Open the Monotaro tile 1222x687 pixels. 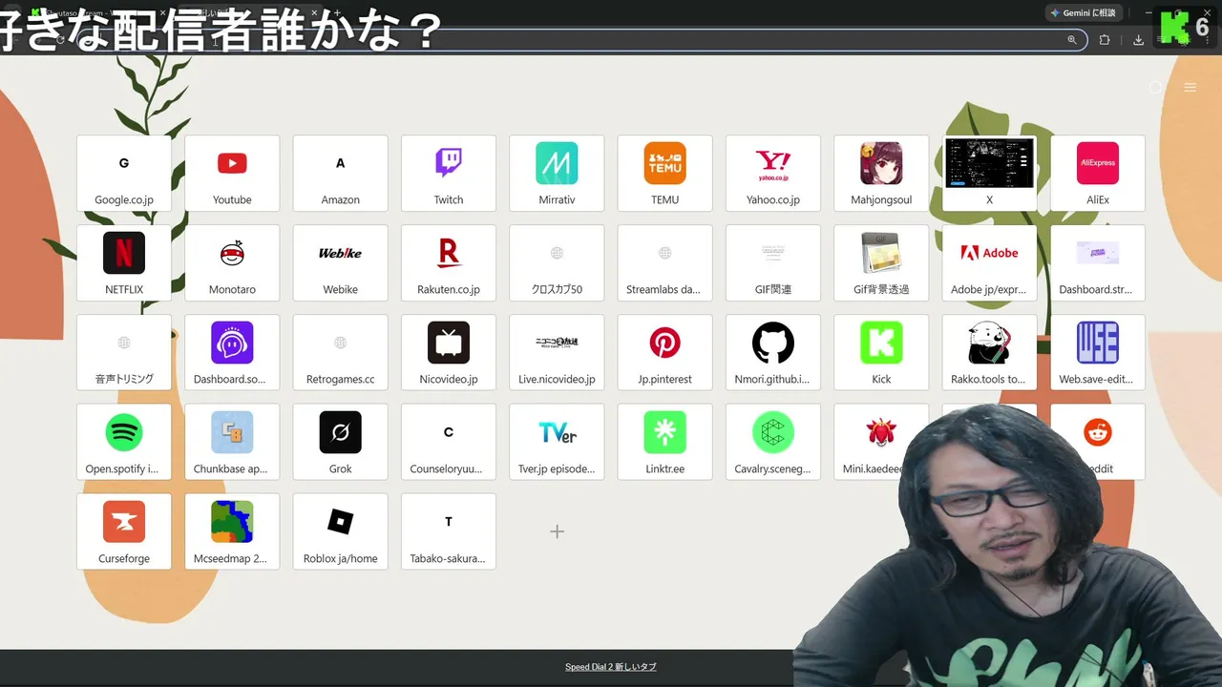click(x=232, y=263)
